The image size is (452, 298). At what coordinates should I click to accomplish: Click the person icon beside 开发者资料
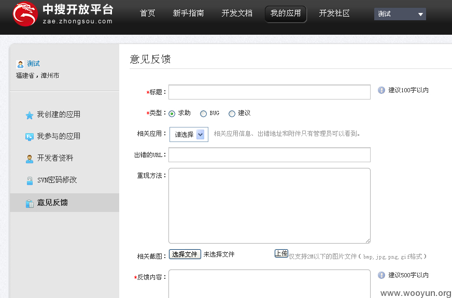pyautogui.click(x=30, y=159)
